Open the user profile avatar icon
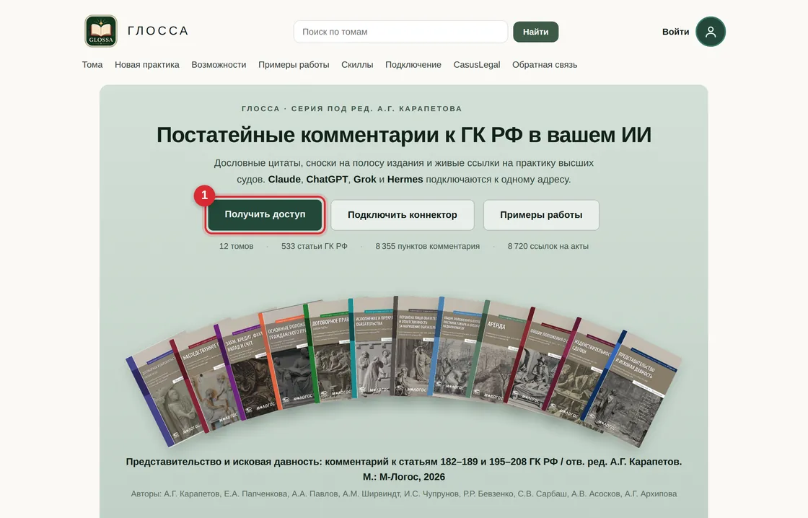The width and height of the screenshot is (808, 518). click(x=710, y=32)
